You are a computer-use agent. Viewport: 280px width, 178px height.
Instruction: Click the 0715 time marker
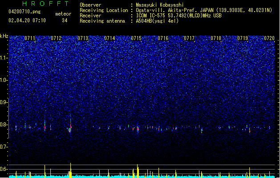(x=136, y=38)
